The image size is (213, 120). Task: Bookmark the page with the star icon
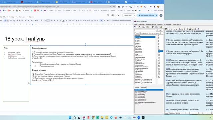(114, 7)
